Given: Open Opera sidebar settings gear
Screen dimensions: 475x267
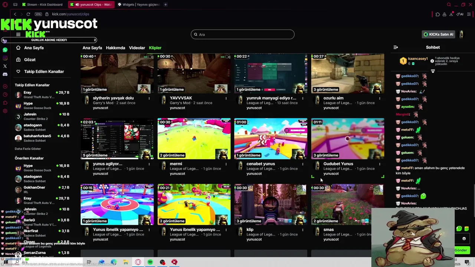Looking at the screenshot, I should pos(5,111).
